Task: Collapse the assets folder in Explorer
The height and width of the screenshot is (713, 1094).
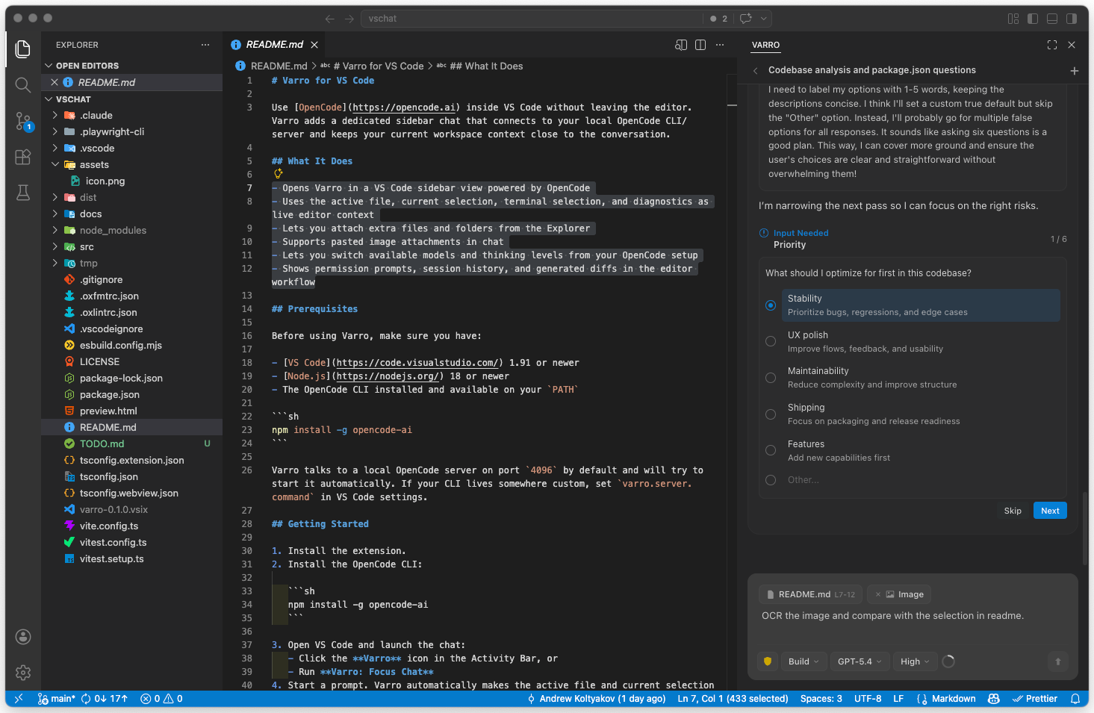Action: point(55,164)
